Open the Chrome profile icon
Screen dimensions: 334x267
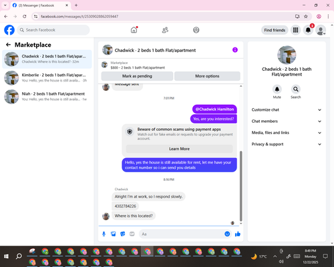[x=319, y=17]
